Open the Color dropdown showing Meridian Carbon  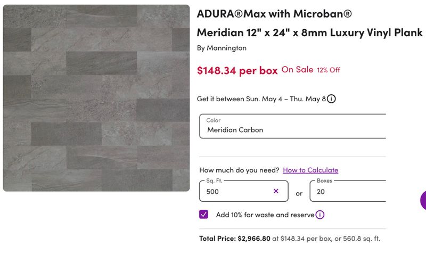point(292,126)
